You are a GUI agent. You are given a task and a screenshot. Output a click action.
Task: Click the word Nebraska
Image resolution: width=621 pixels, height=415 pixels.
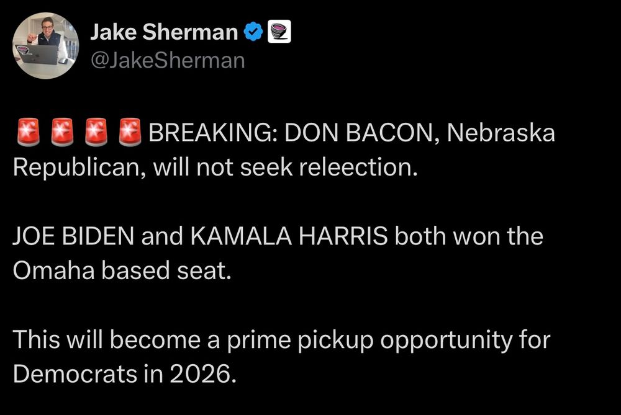pos(501,133)
